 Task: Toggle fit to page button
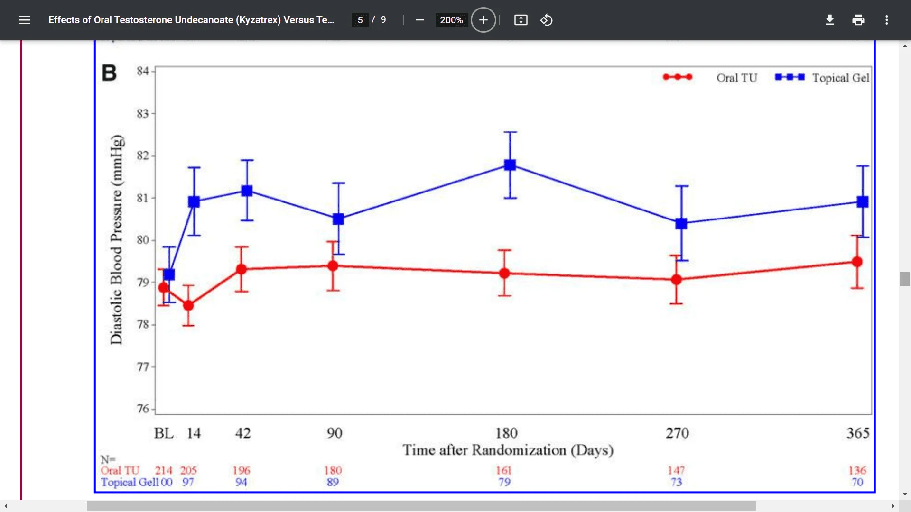click(521, 20)
